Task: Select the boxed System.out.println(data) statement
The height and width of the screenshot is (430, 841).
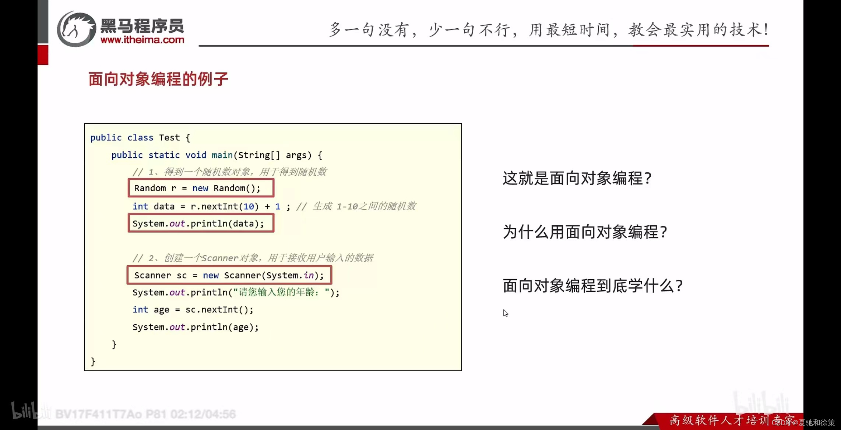Action: pyautogui.click(x=201, y=223)
